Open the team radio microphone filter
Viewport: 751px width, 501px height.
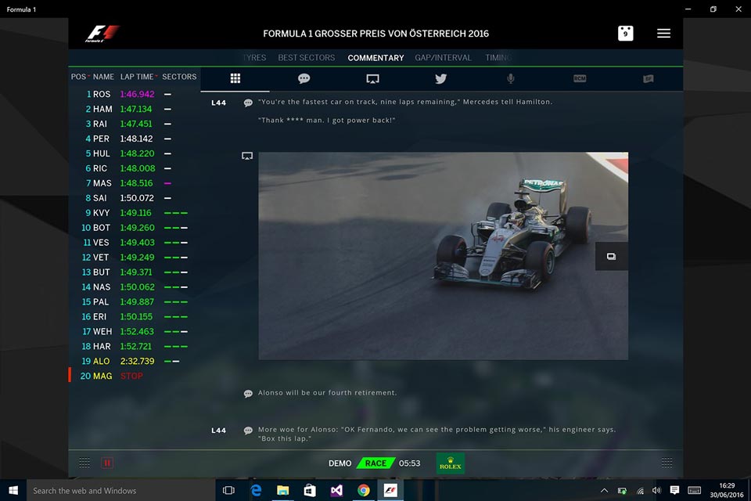[509, 78]
